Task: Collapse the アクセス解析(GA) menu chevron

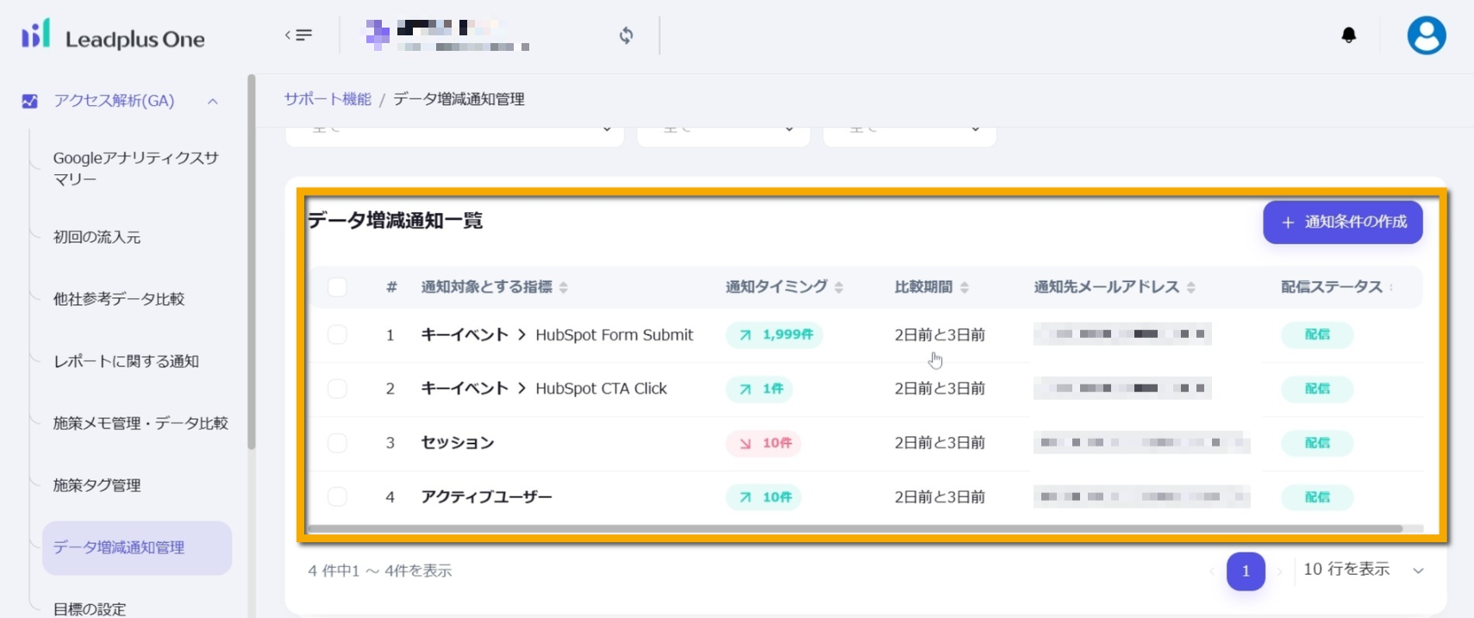Action: click(213, 101)
